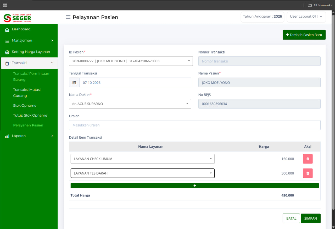Expand the Manajemen menu chevron
This screenshot has height=229, width=335.
click(x=52, y=40)
